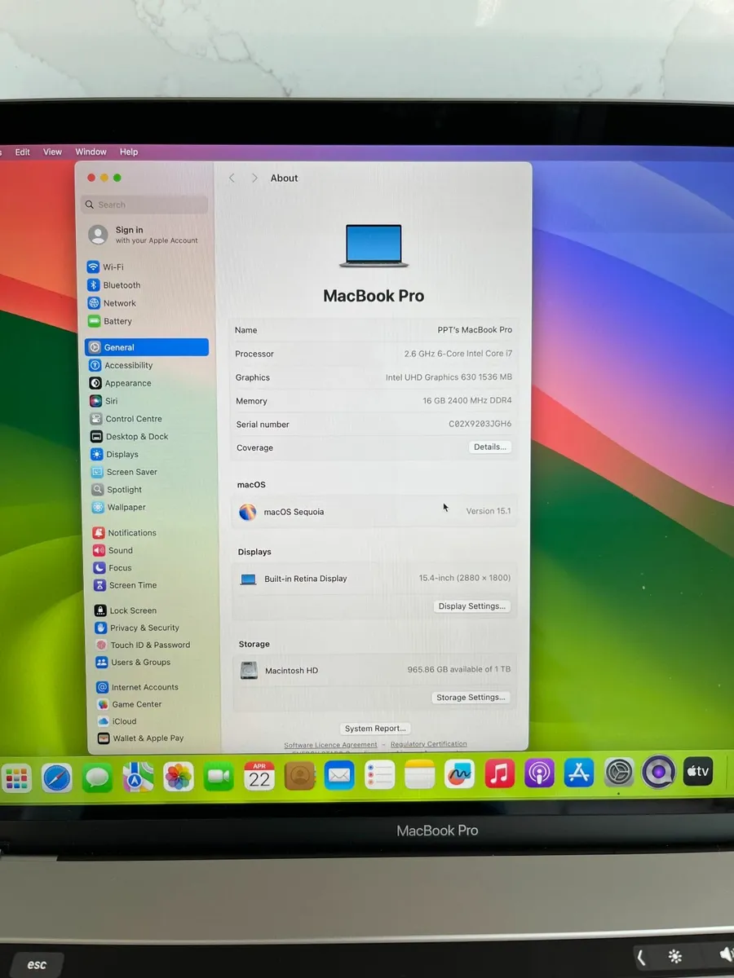
Task: Open Spotlight settings
Action: click(x=117, y=490)
